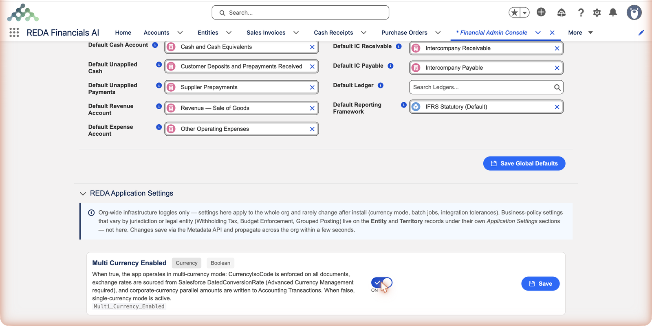Open the Setup gear icon
The image size is (652, 326).
(x=597, y=13)
